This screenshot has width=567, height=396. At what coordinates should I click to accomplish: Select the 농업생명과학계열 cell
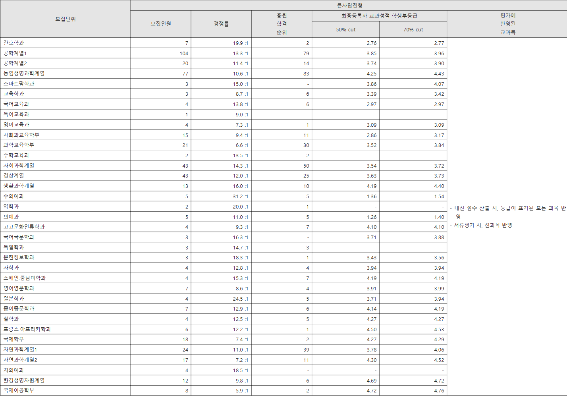click(x=24, y=73)
